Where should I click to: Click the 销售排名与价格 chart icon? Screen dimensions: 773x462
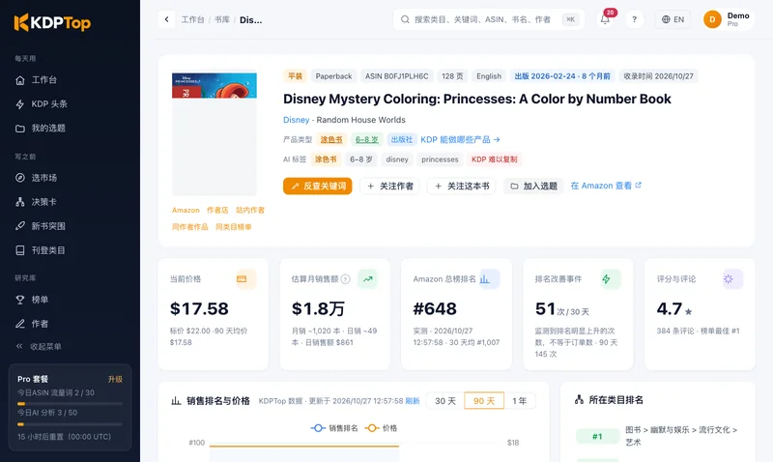(x=176, y=401)
